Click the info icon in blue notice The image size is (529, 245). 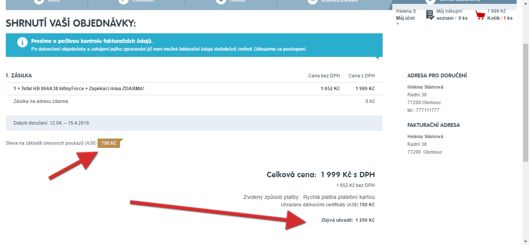click(22, 43)
